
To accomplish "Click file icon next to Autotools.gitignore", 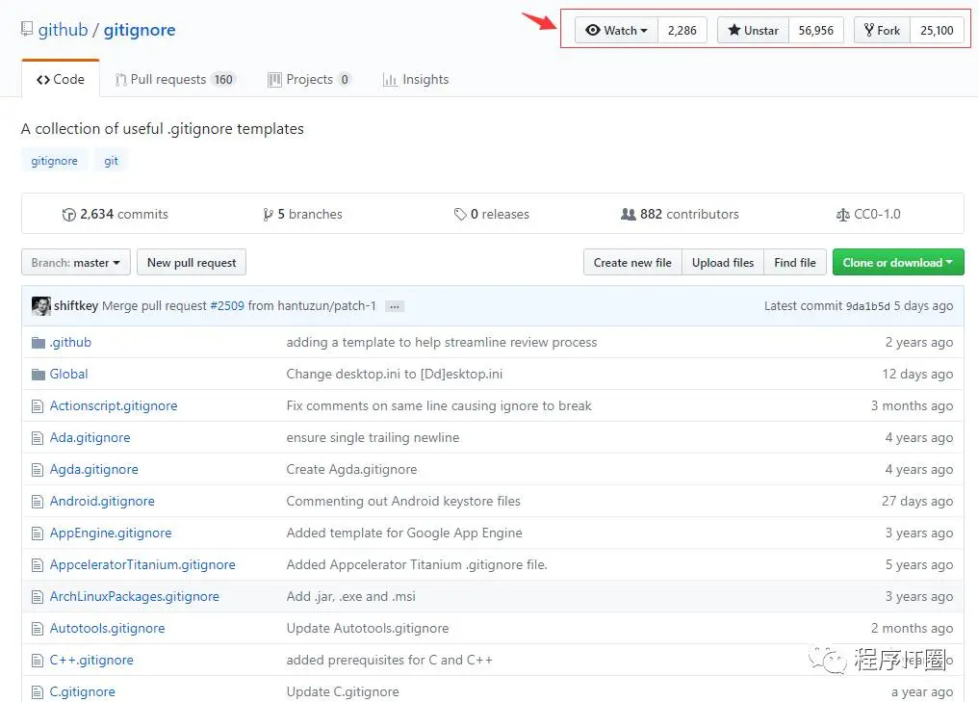I will (x=38, y=629).
